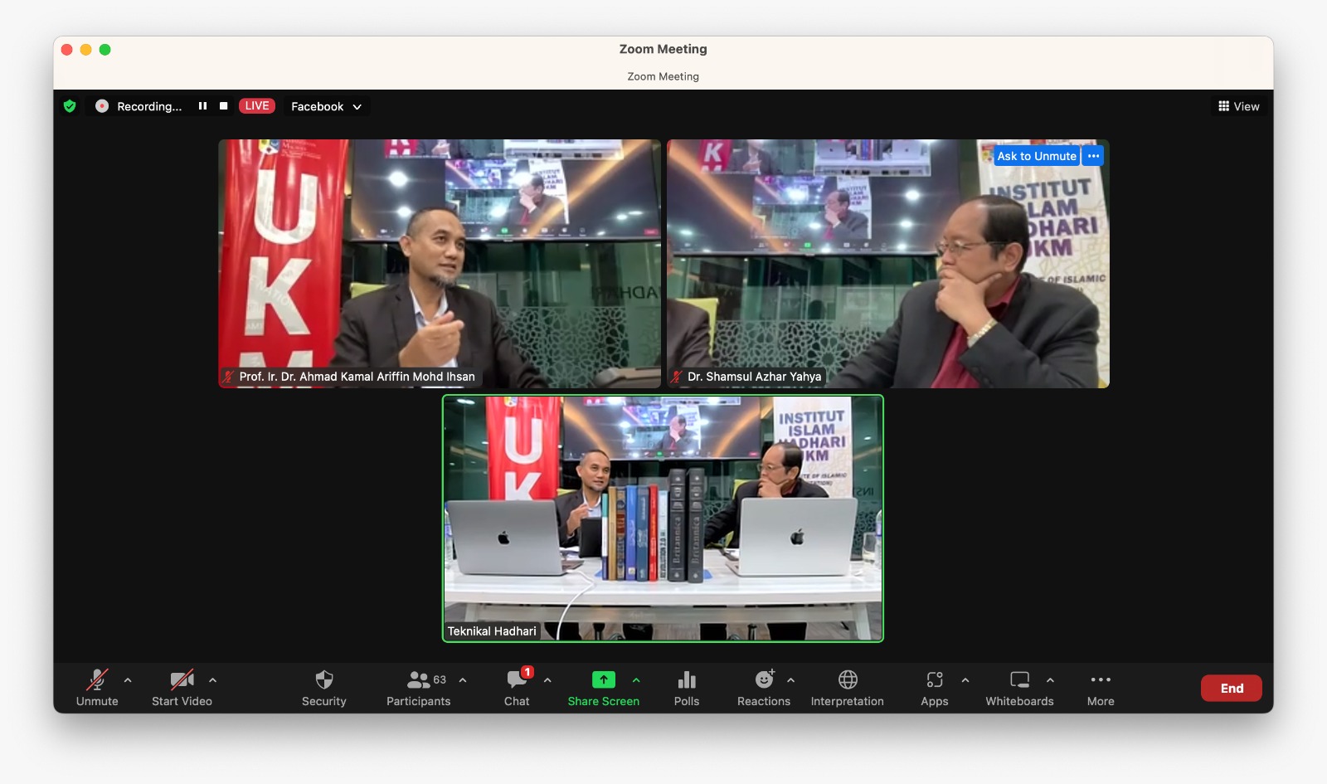Open Polls from the toolbar
1327x784 pixels.
pos(686,681)
